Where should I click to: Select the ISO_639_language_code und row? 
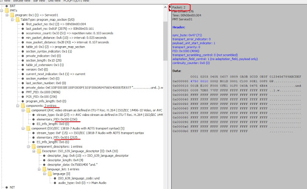(79, 178)
